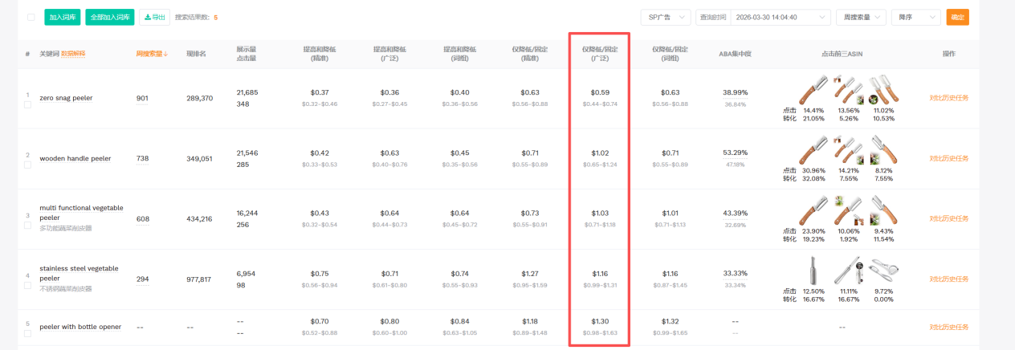Click the 数据解释 link in header
Image resolution: width=1015 pixels, height=350 pixels.
(x=73, y=54)
